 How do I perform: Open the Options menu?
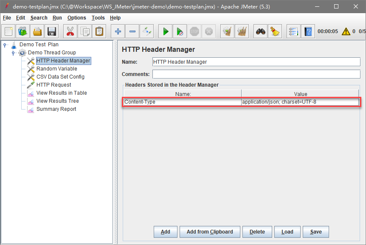click(x=76, y=18)
